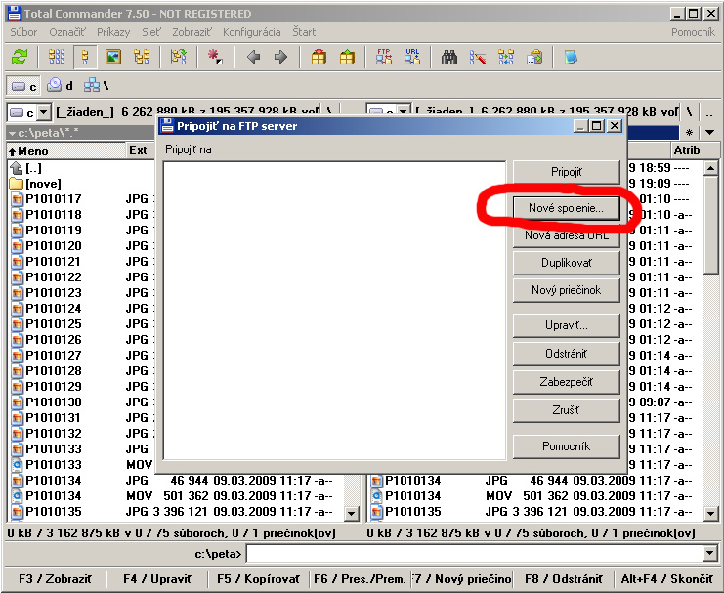
Task: Click Pomocník button in FTP dialog
Action: [x=566, y=446]
